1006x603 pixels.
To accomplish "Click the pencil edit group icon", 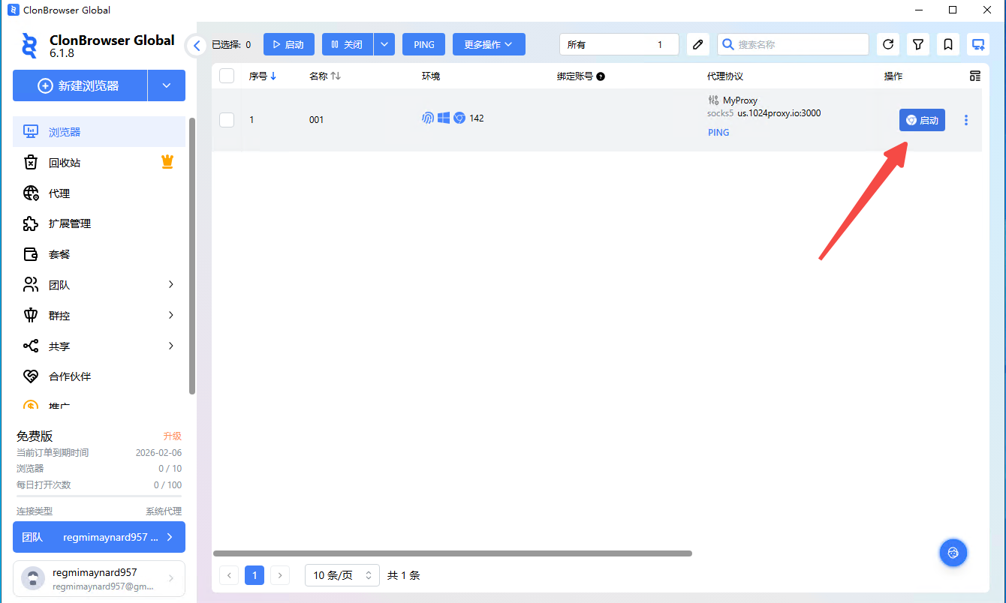I will pyautogui.click(x=698, y=44).
